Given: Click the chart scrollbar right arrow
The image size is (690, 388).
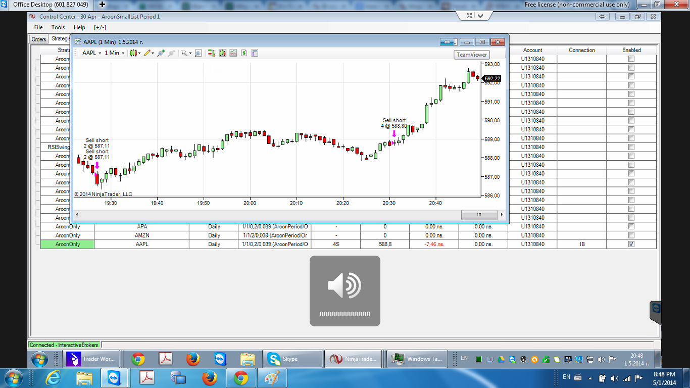Looking at the screenshot, I should [502, 215].
